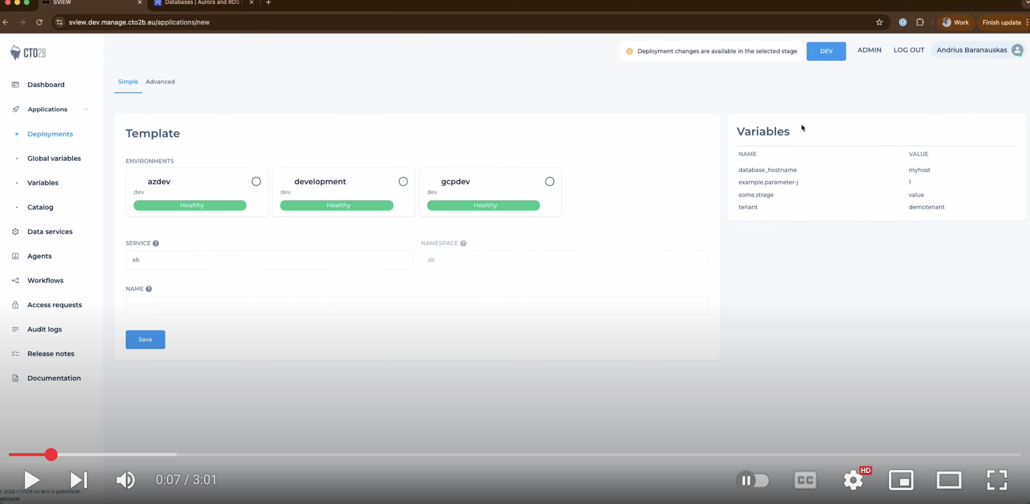Image resolution: width=1030 pixels, height=504 pixels.
Task: Select the gcpdev environment
Action: [549, 182]
